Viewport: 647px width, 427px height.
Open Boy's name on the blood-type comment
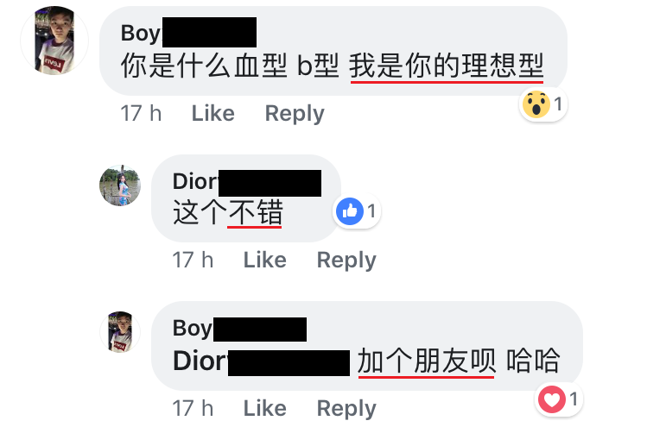click(x=188, y=33)
